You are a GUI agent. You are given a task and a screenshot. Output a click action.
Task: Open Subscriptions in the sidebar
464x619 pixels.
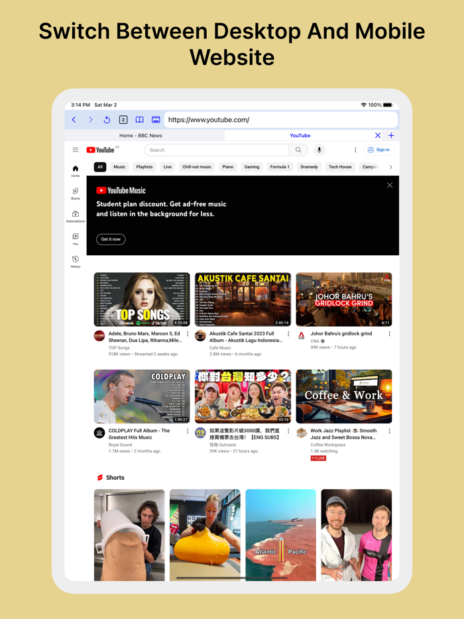coord(76,216)
